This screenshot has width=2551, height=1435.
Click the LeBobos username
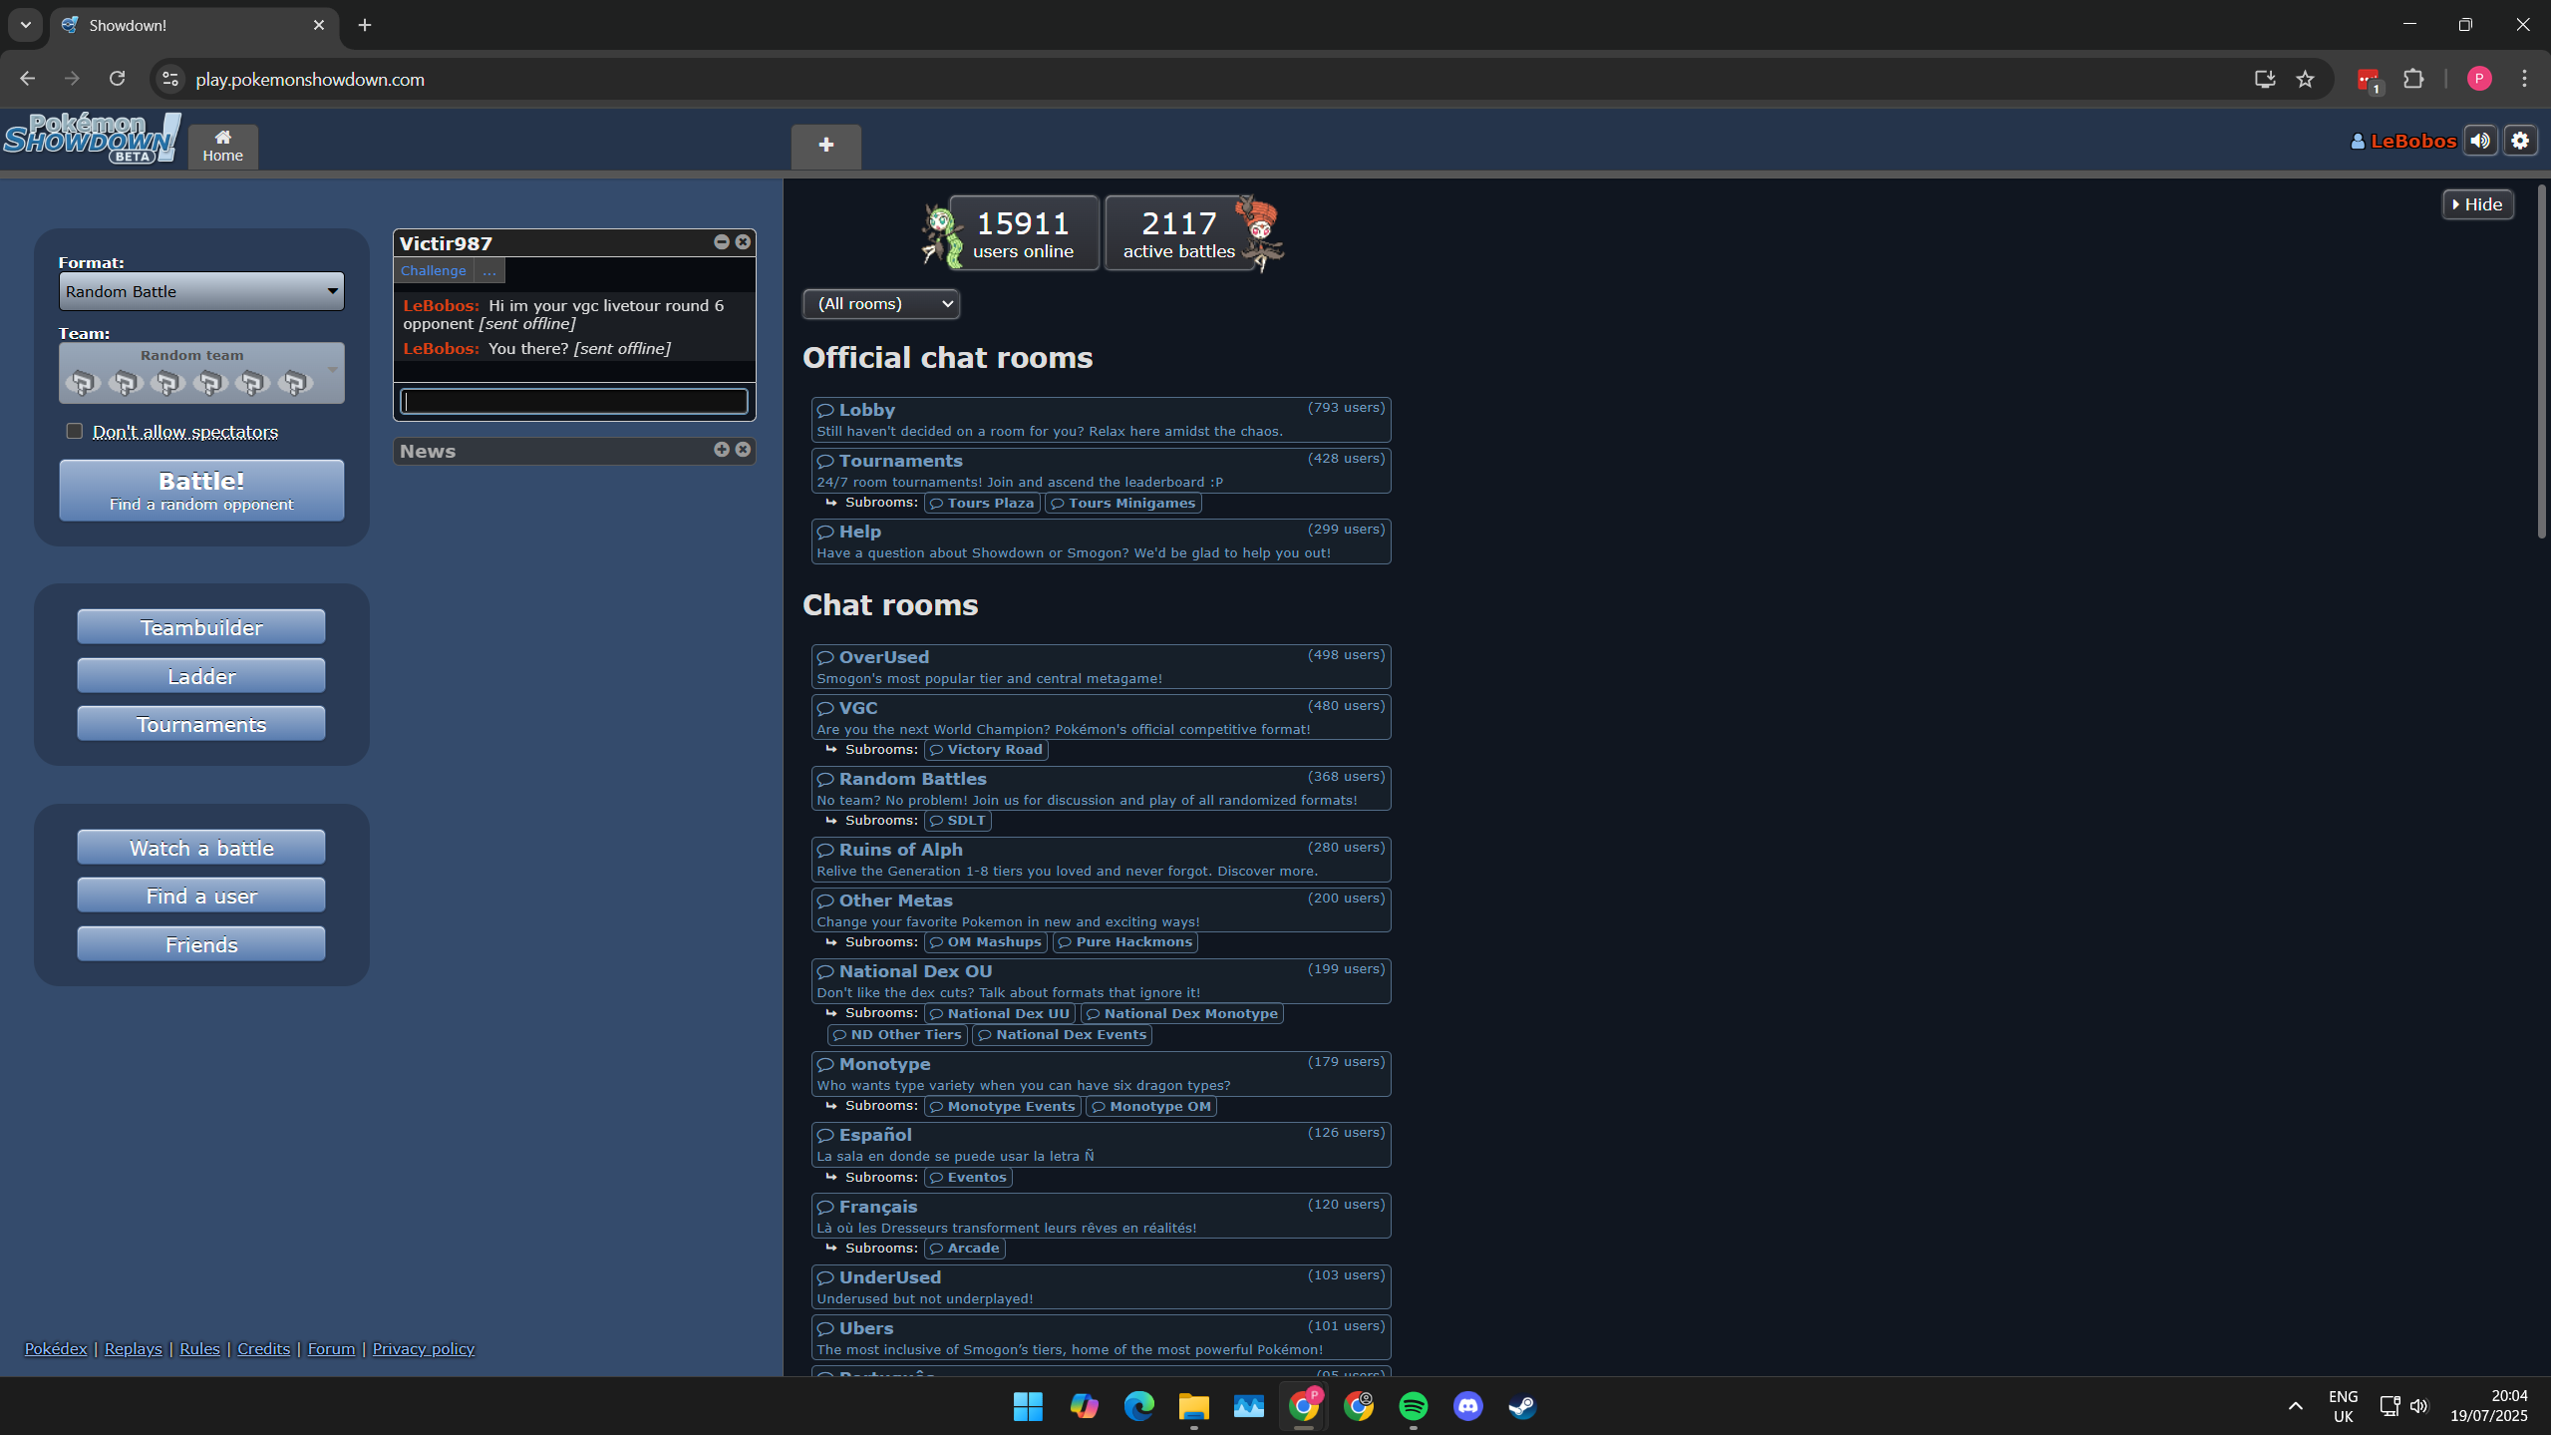(2403, 141)
